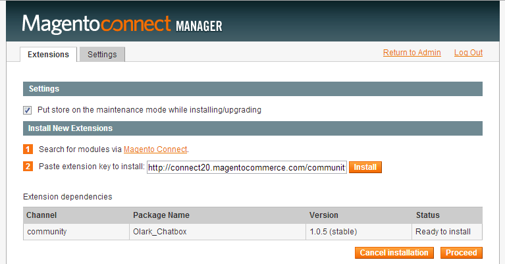Click the Log Out link
This screenshot has height=264, width=505.
pyautogui.click(x=468, y=53)
